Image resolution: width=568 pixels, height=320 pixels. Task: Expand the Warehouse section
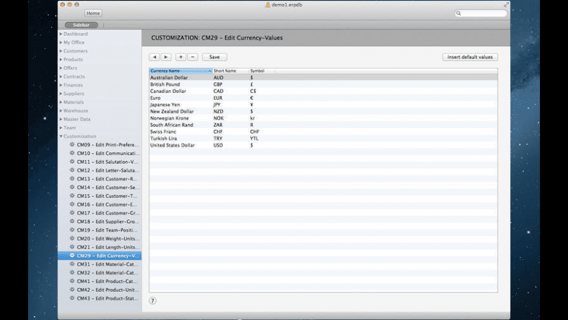[x=61, y=110]
